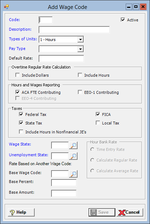150x224 pixels.
Task: Maximize the Add Wage Code window
Action: 136,7
